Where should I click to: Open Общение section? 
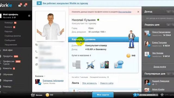(x=8, y=81)
